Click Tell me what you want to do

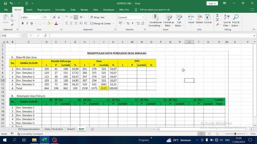(155, 10)
